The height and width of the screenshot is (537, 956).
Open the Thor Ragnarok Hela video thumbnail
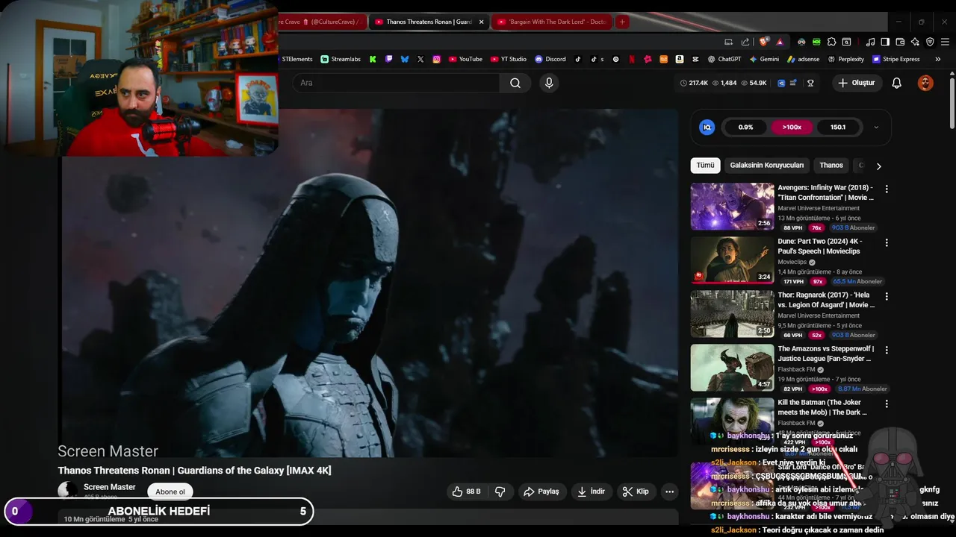[x=732, y=314]
